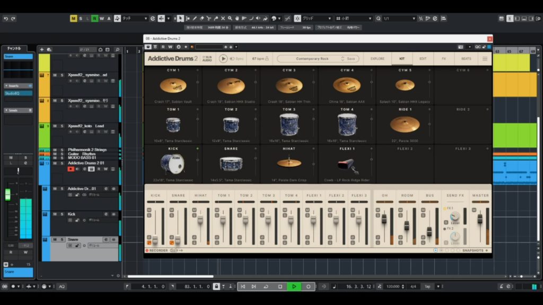The image size is (543, 305).
Task: Expand the Inserts section in channel inspector
Action: (x=13, y=86)
